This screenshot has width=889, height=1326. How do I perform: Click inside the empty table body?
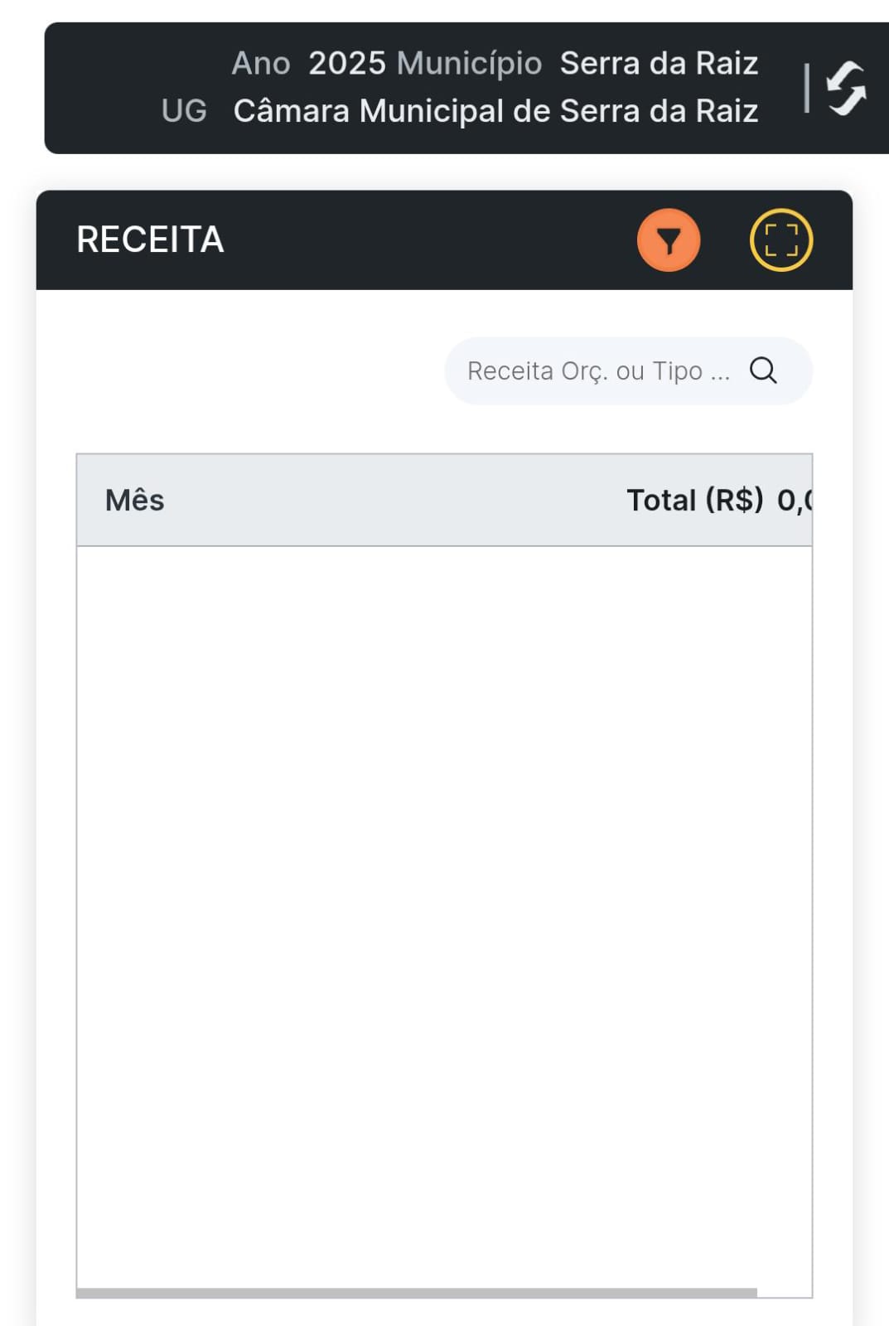coord(444,912)
